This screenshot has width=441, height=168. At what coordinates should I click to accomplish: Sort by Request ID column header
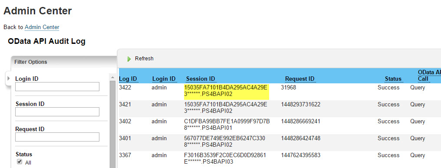point(299,79)
